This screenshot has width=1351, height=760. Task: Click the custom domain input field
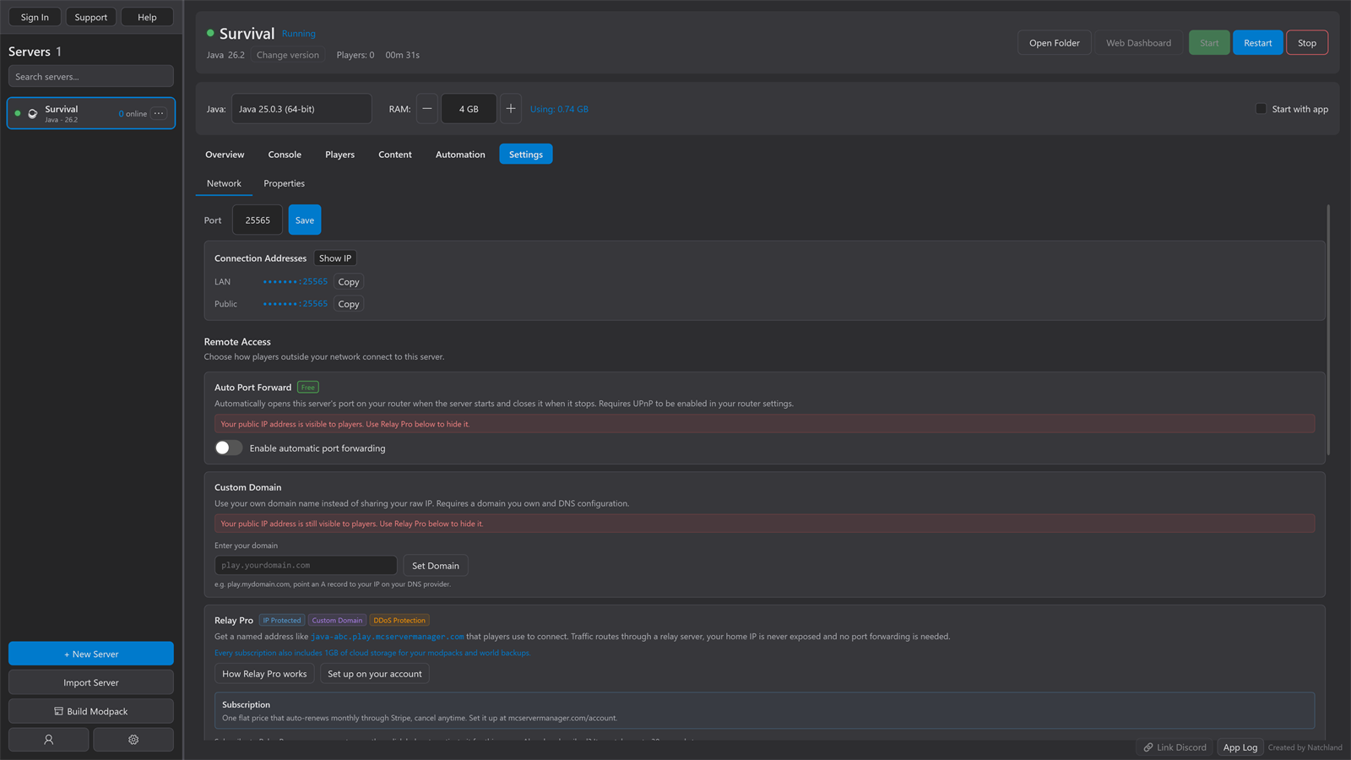point(306,565)
